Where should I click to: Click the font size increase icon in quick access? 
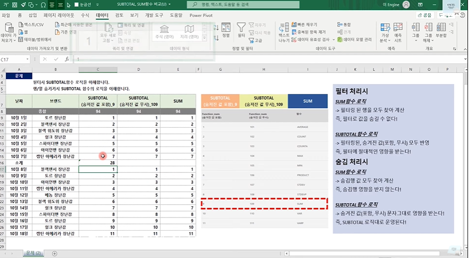[6, 5]
